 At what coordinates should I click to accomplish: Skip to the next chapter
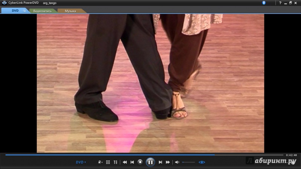(x=160, y=162)
